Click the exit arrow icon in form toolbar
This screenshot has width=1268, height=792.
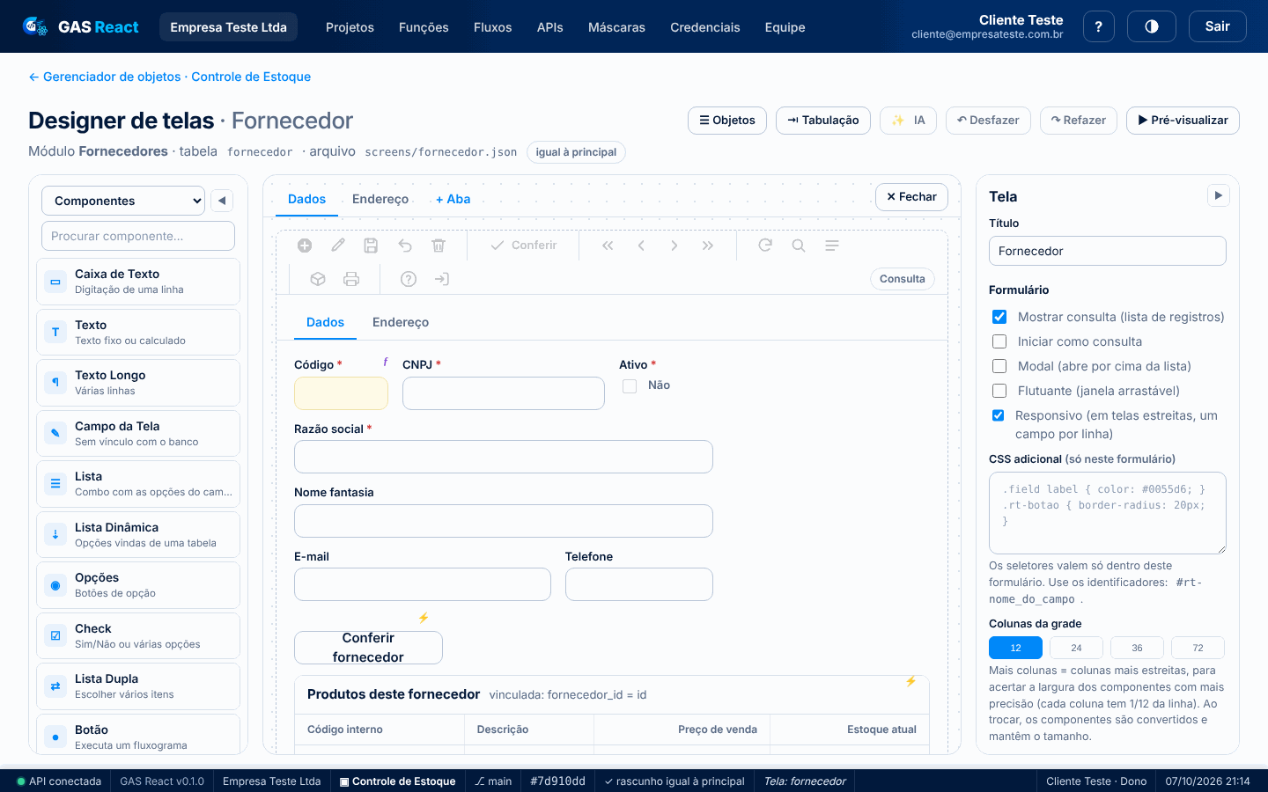tap(442, 279)
